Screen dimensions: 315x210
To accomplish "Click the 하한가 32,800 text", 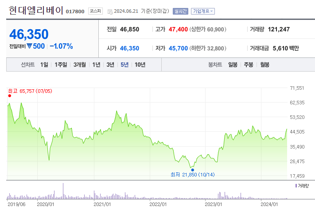I will click(x=208, y=48).
